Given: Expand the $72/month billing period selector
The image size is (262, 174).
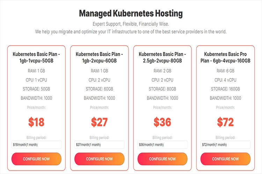Looking at the screenshot, I should (225, 144).
